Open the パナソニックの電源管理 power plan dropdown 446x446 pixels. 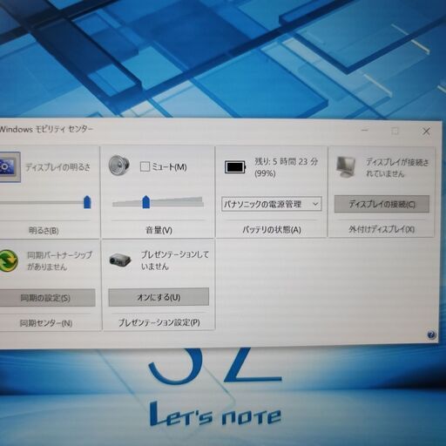(271, 204)
